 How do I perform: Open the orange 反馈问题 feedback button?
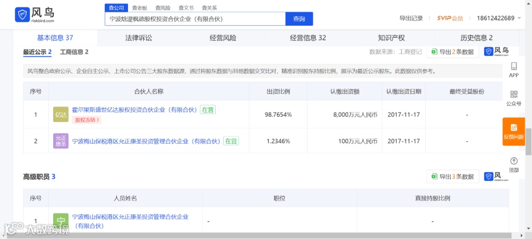514,131
